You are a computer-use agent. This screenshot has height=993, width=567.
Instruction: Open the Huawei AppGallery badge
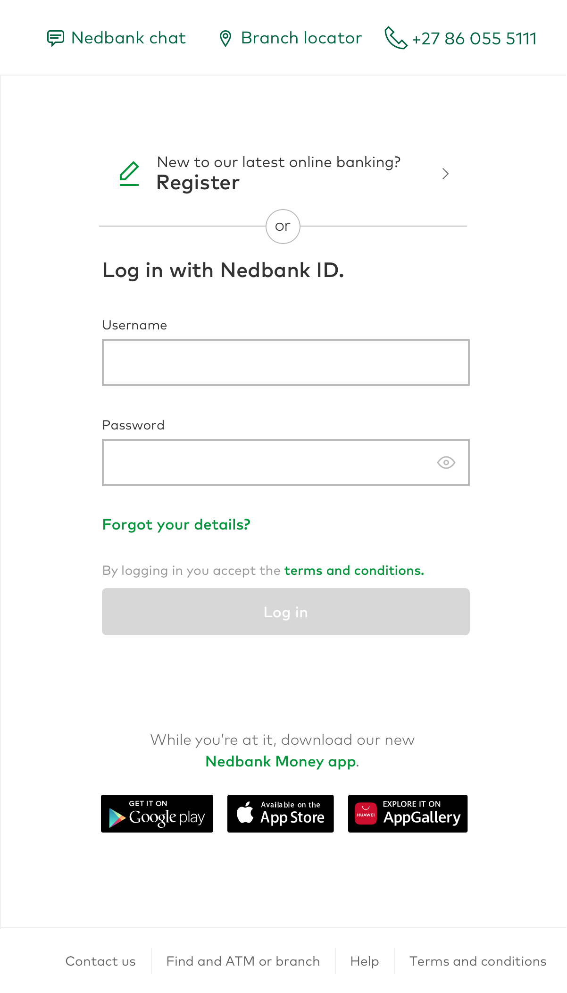pos(408,814)
